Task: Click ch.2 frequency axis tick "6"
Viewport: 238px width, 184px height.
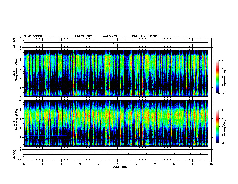Action: click(x=21, y=119)
